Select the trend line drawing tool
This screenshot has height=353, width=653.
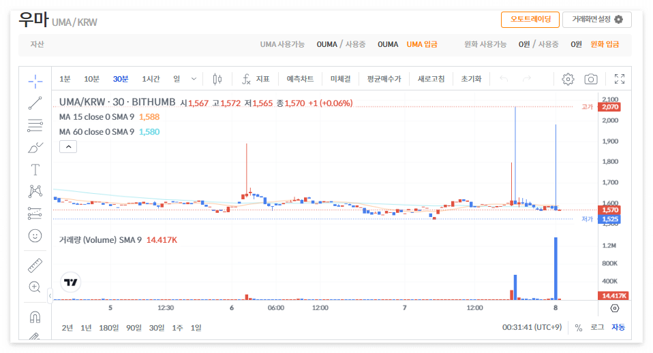point(35,103)
